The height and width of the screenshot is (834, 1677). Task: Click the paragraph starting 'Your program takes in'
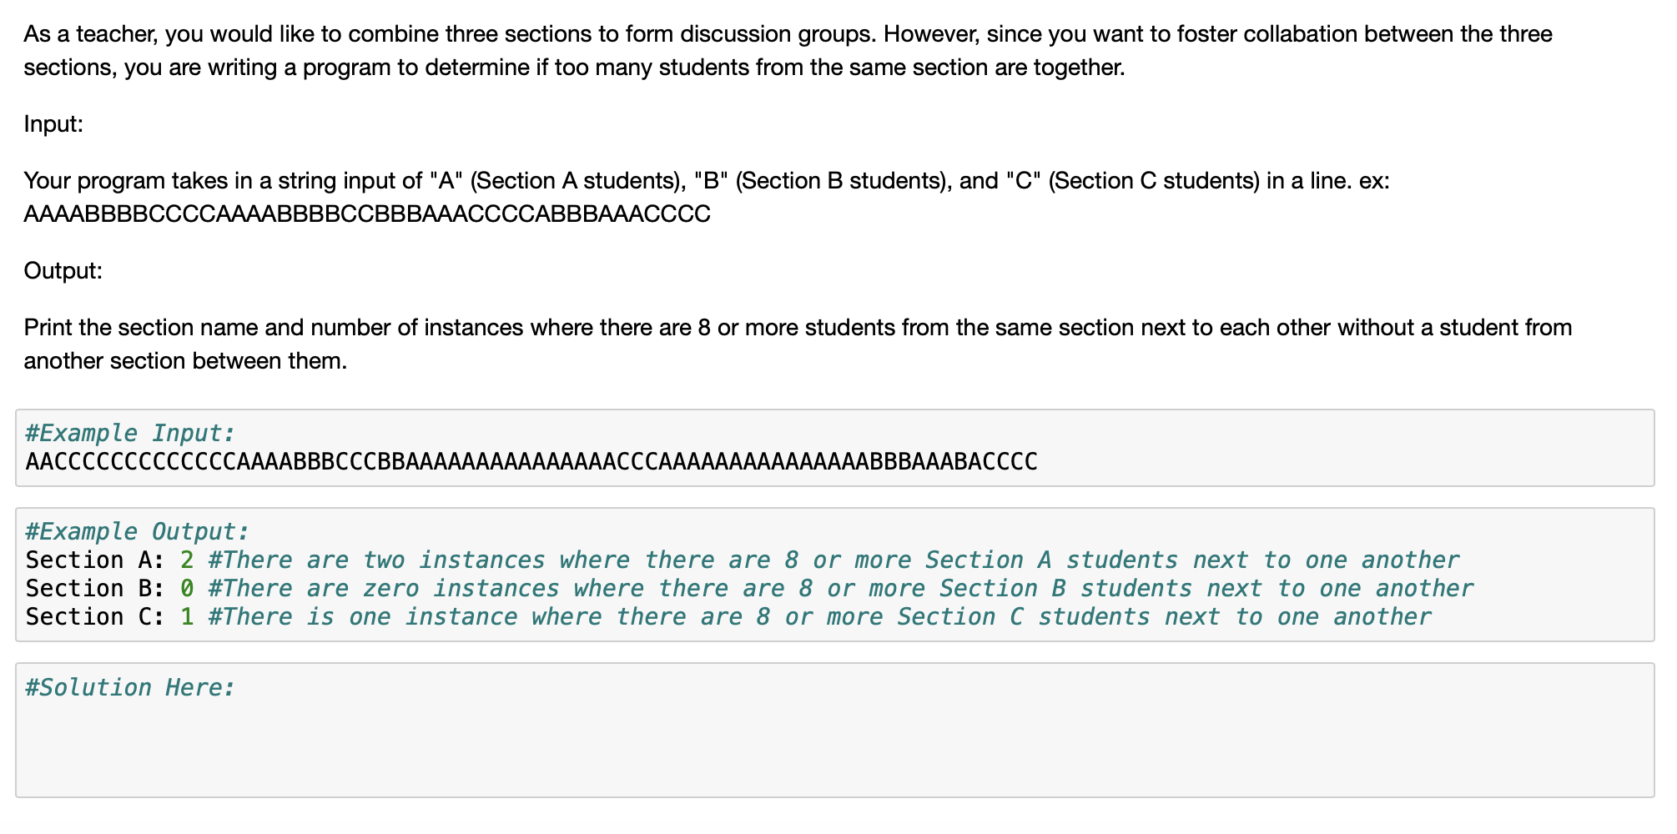[707, 197]
